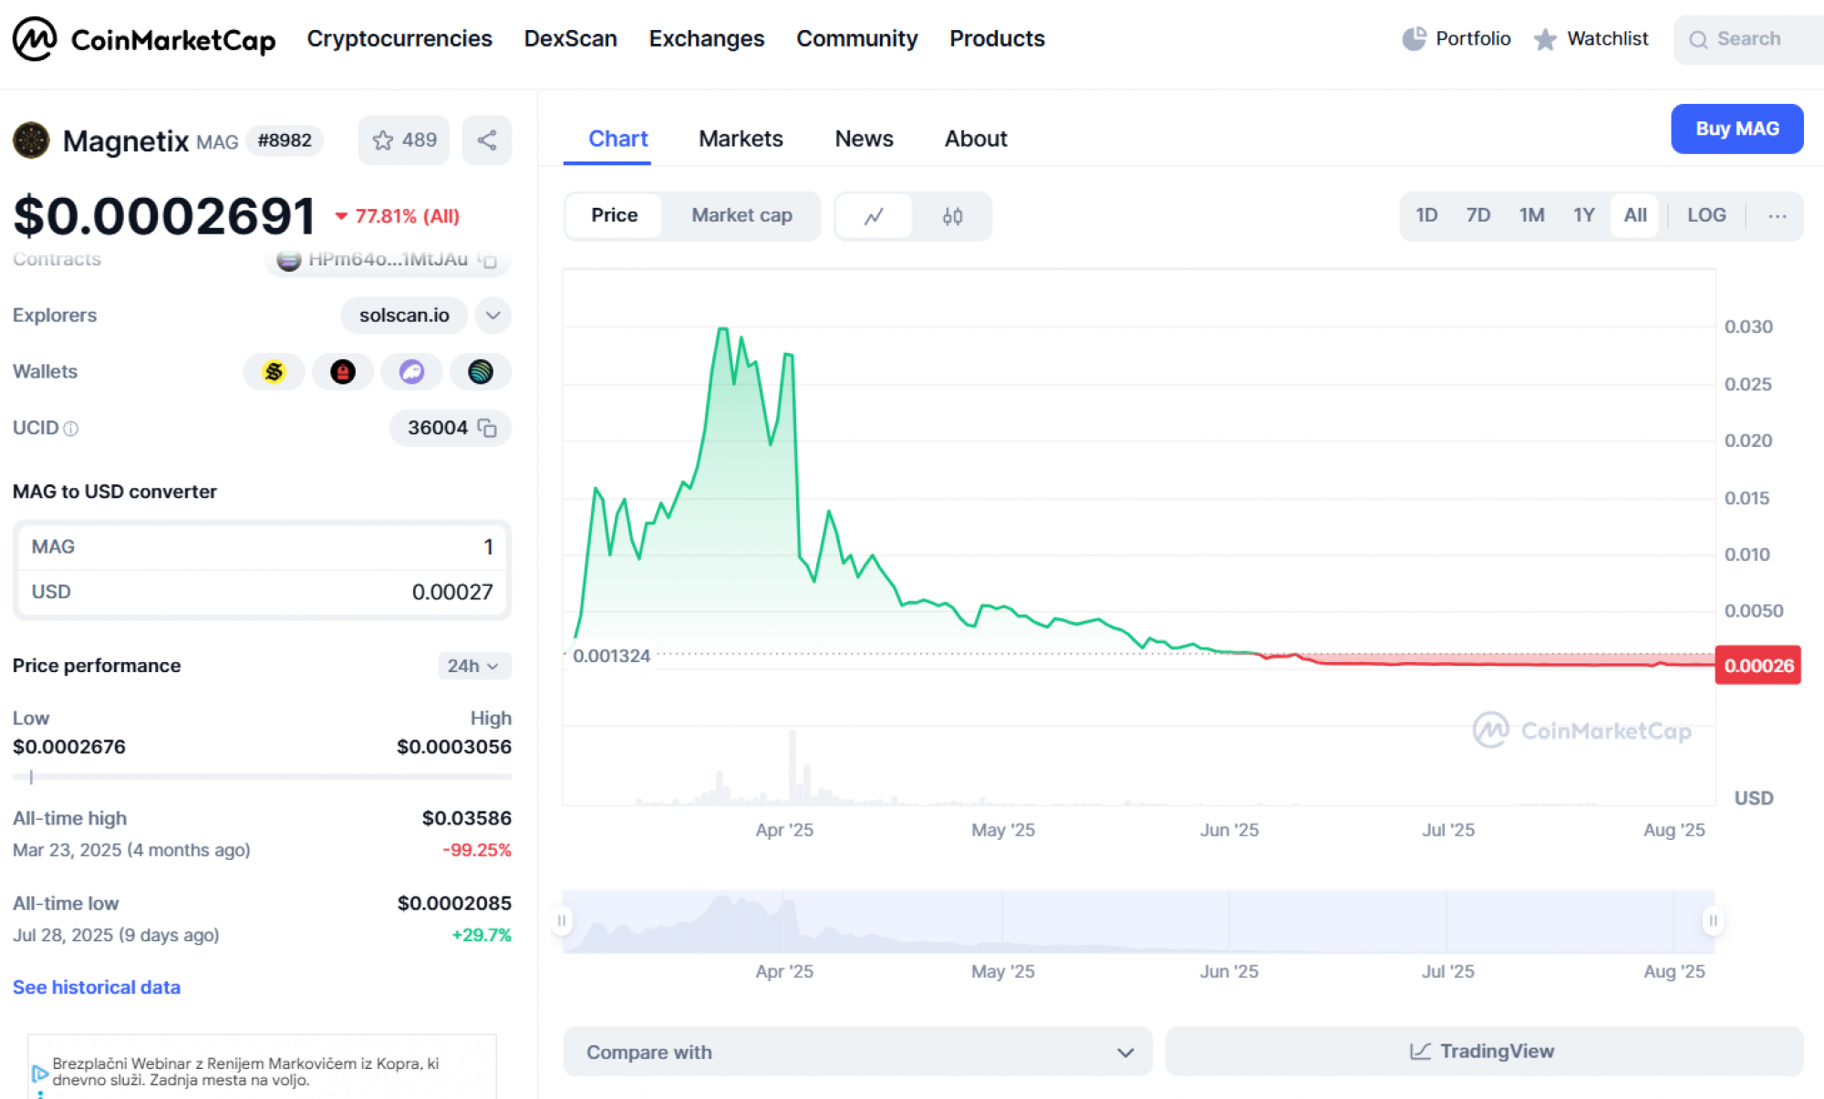Open Portfolio pie chart link
This screenshot has width=1824, height=1099.
(x=1456, y=38)
